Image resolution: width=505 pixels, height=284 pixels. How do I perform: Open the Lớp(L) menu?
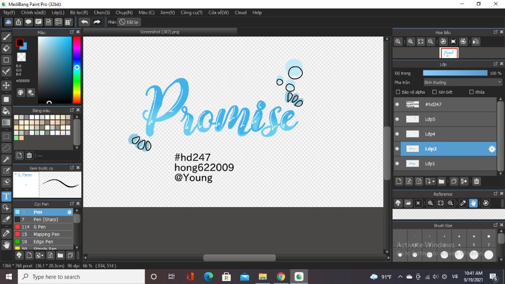(x=58, y=12)
